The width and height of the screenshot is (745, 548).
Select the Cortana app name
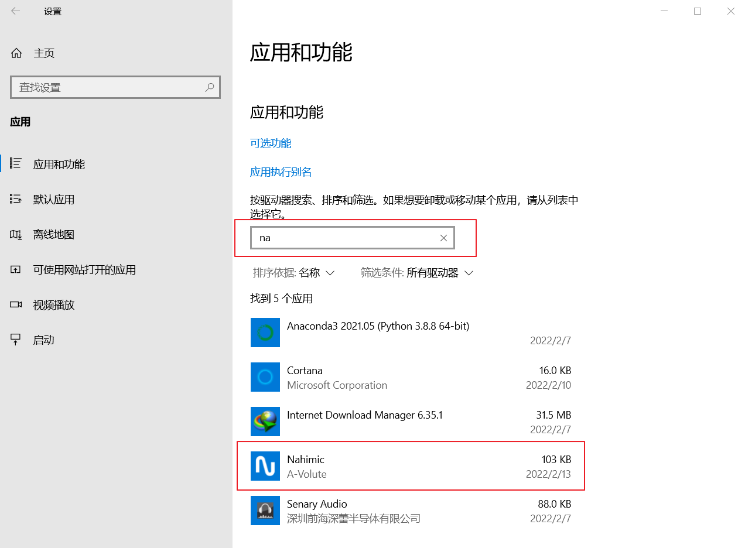click(305, 371)
